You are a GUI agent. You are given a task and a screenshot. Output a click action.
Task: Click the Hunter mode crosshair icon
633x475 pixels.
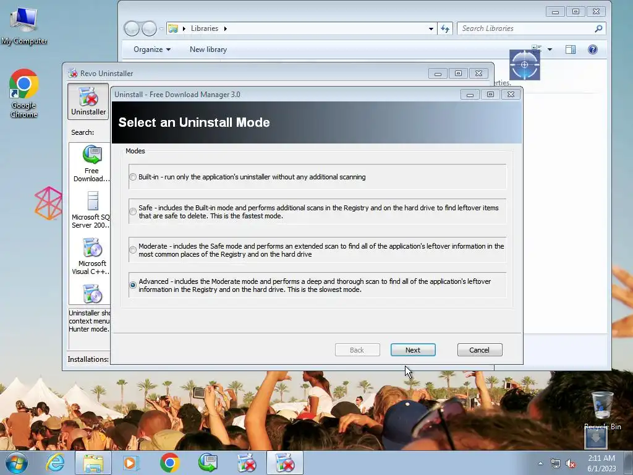point(524,64)
